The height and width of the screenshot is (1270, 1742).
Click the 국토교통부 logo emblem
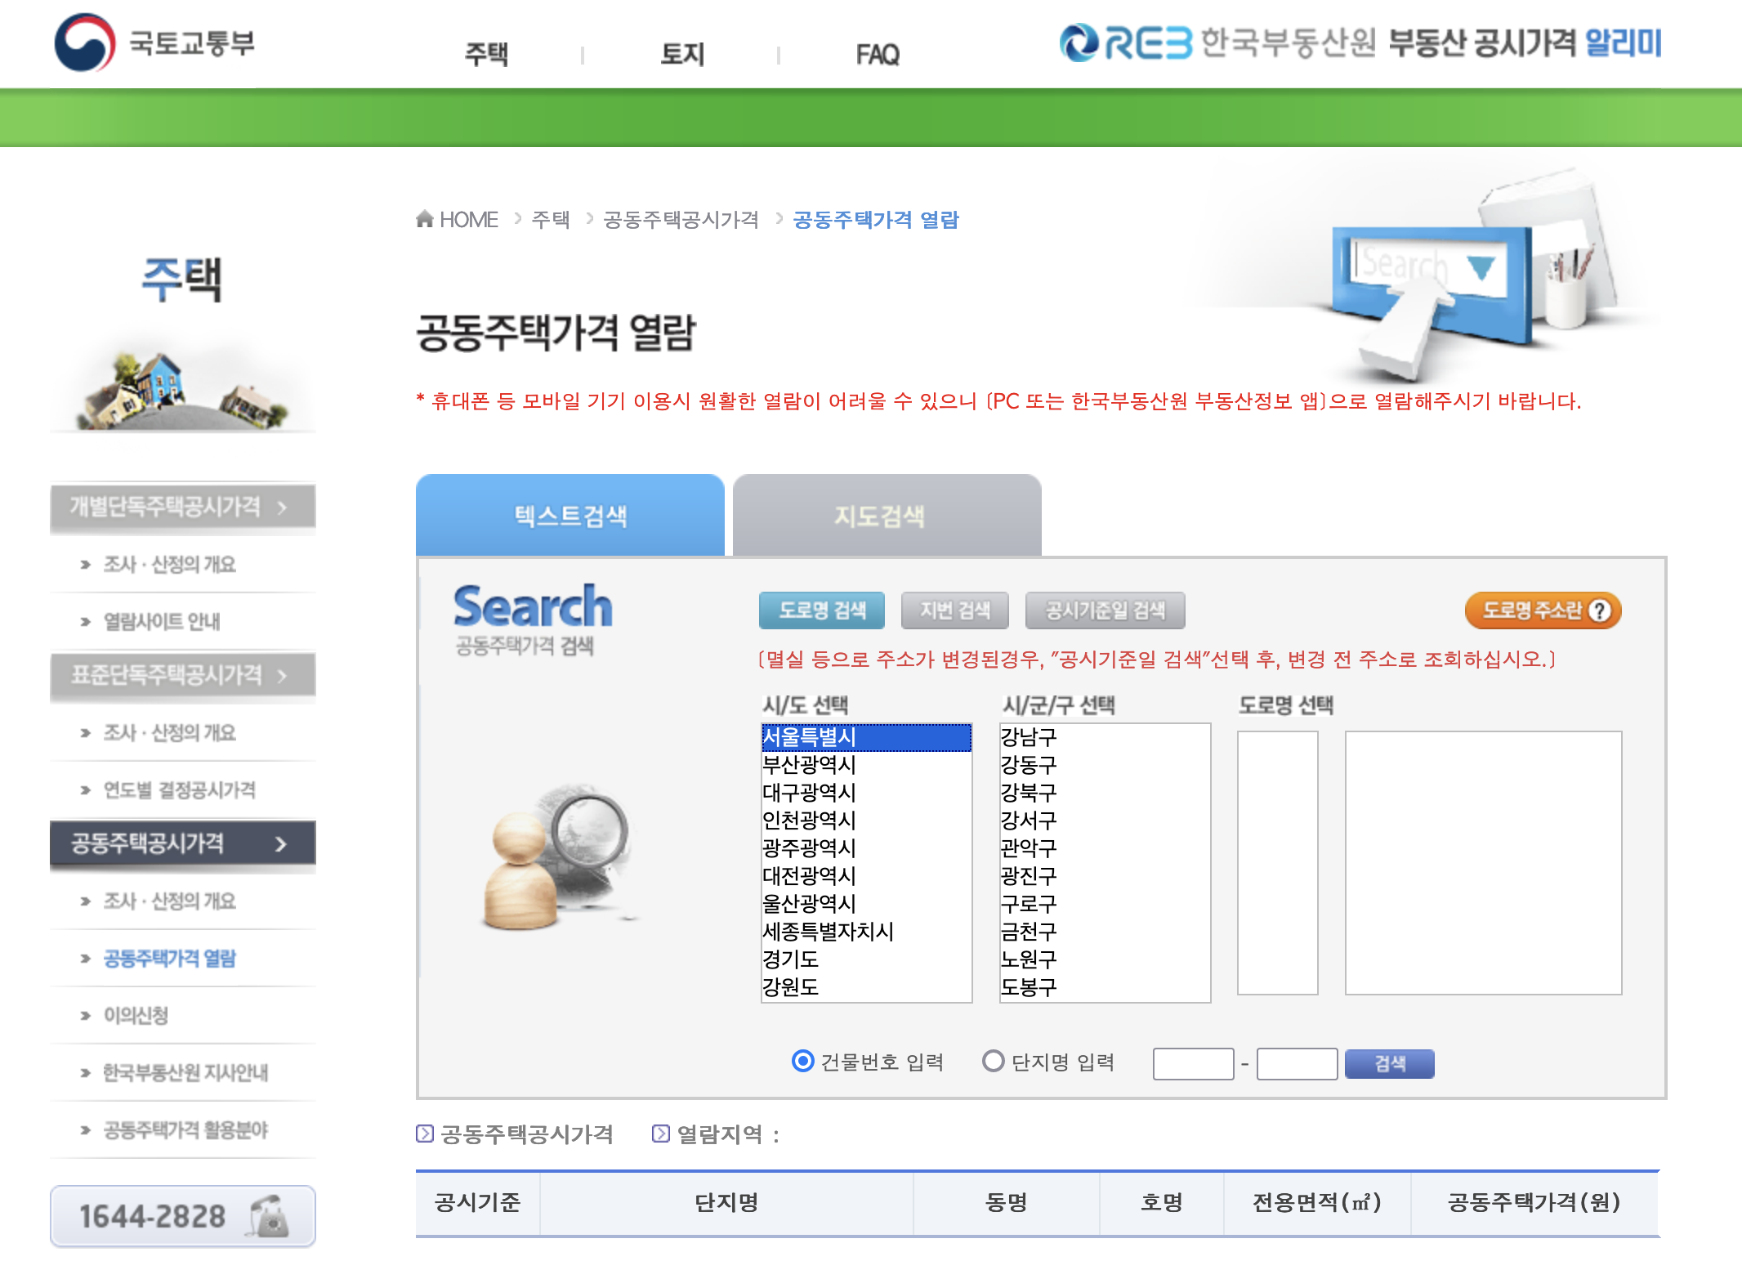tap(84, 42)
